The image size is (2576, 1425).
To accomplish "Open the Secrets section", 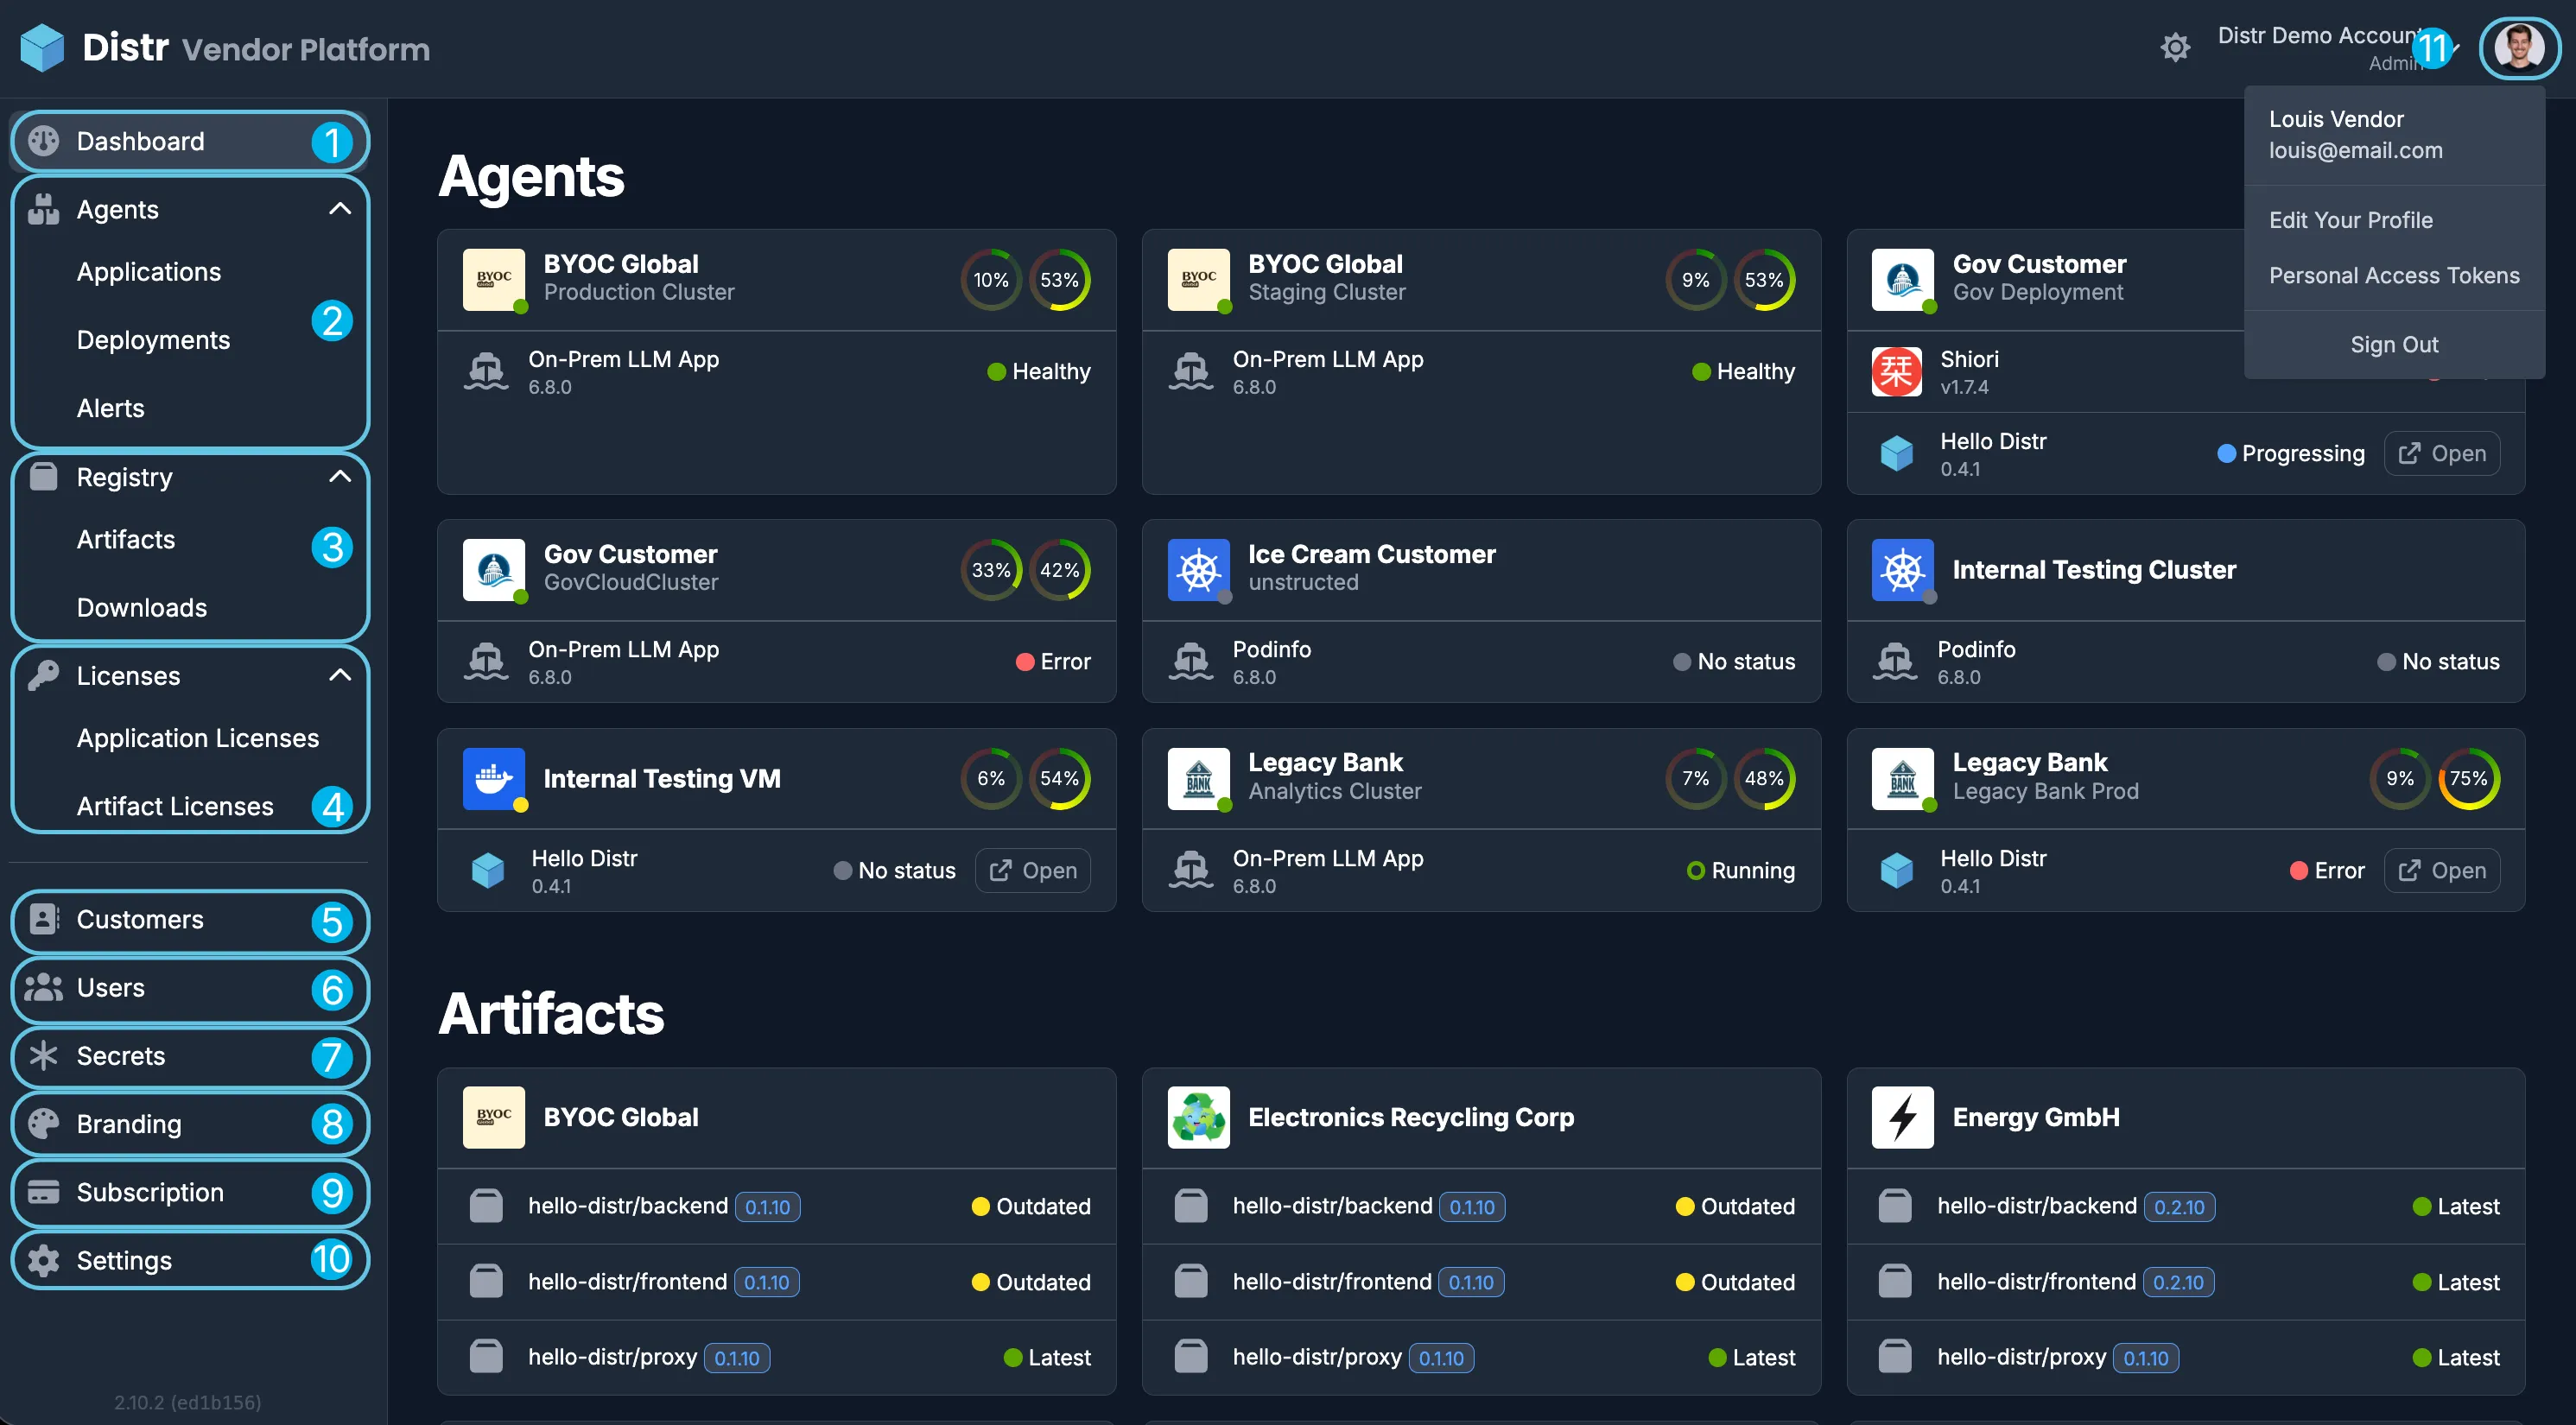I will [121, 1056].
